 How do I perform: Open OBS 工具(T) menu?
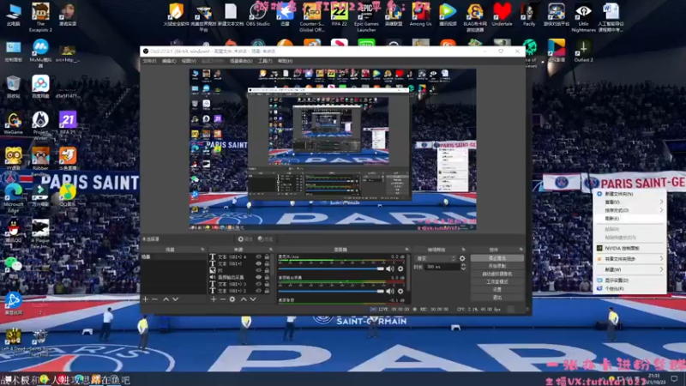point(265,61)
